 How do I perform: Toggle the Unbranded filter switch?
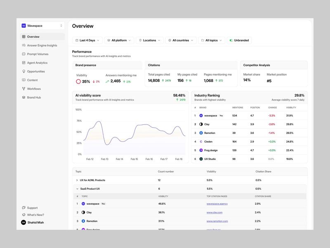tap(231, 40)
